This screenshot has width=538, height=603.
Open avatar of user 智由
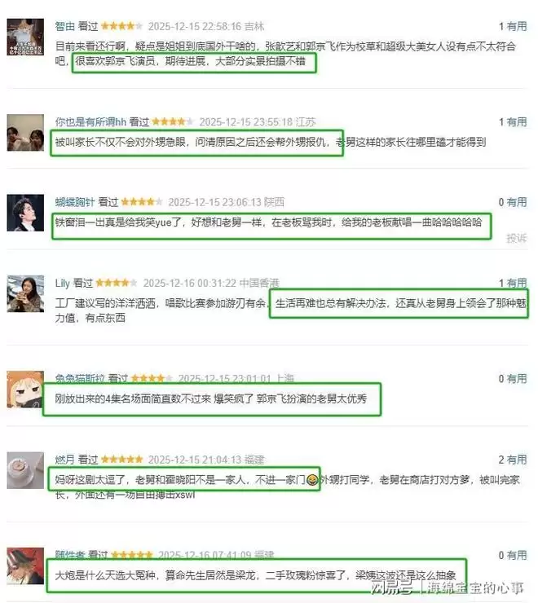[x=25, y=37]
